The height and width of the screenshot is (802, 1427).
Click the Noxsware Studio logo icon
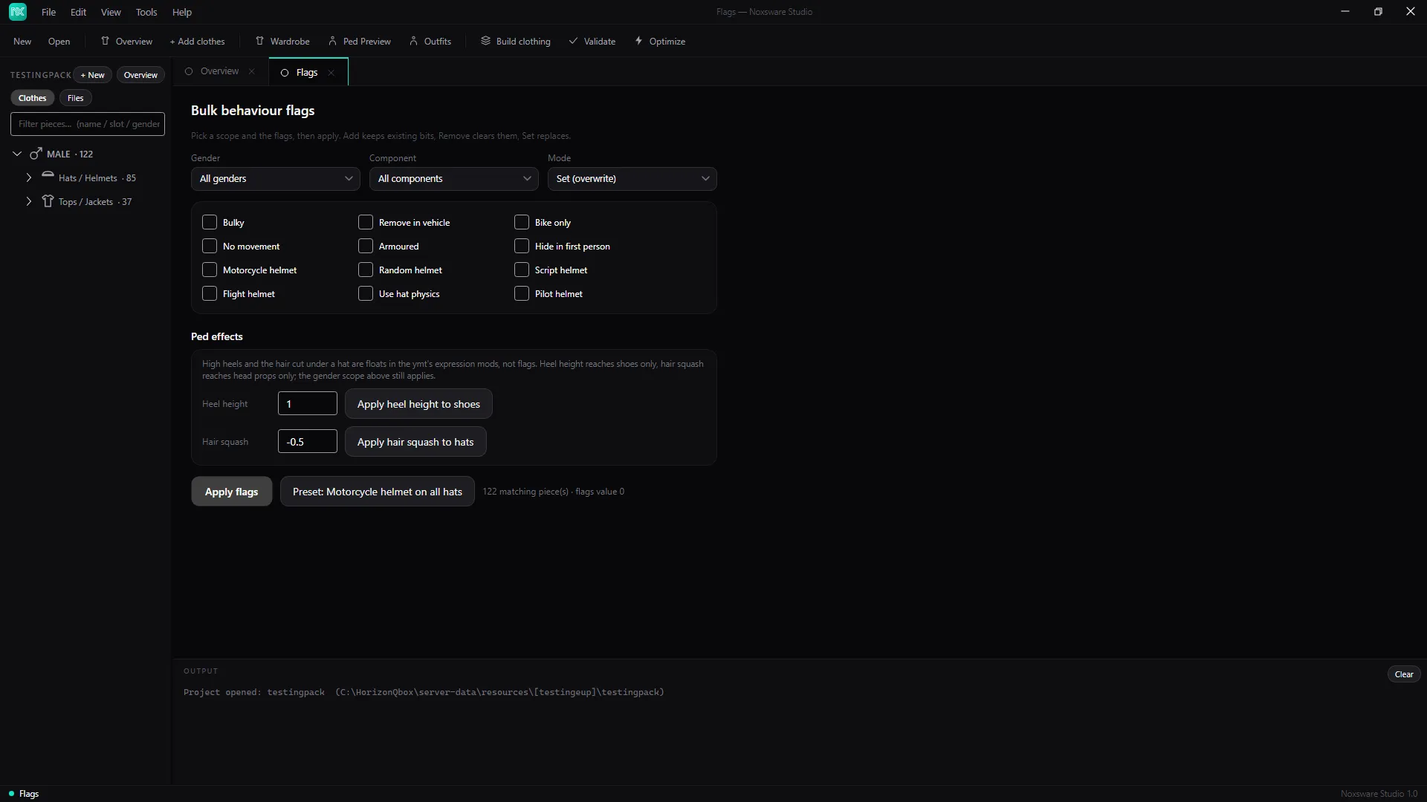(x=18, y=12)
